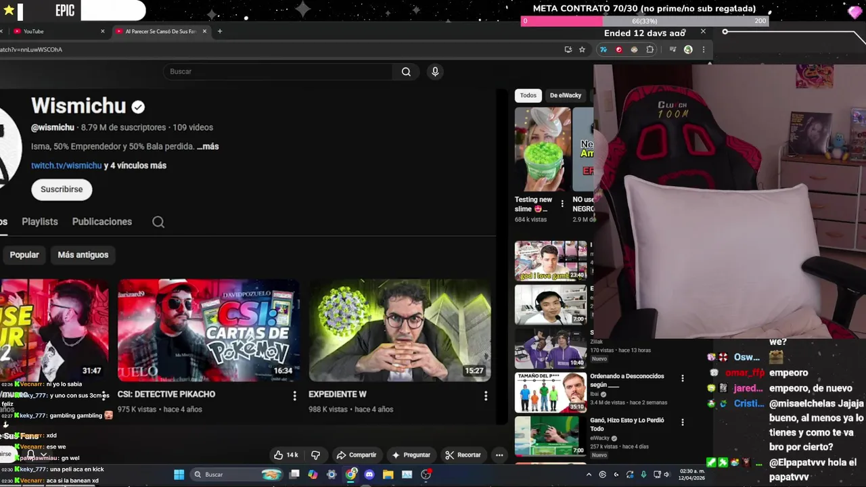Click the dislike thumbs down icon
The image size is (866, 487).
click(315, 455)
